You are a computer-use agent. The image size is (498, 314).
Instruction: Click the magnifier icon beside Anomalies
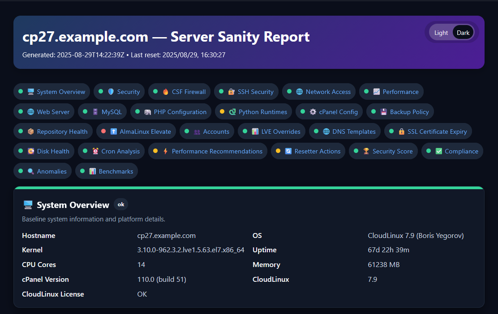tap(30, 171)
